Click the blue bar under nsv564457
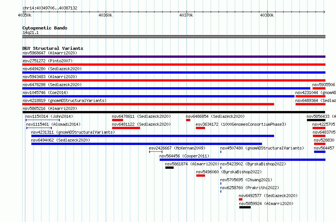Viewport: 336px width, 222px height. 320,152
